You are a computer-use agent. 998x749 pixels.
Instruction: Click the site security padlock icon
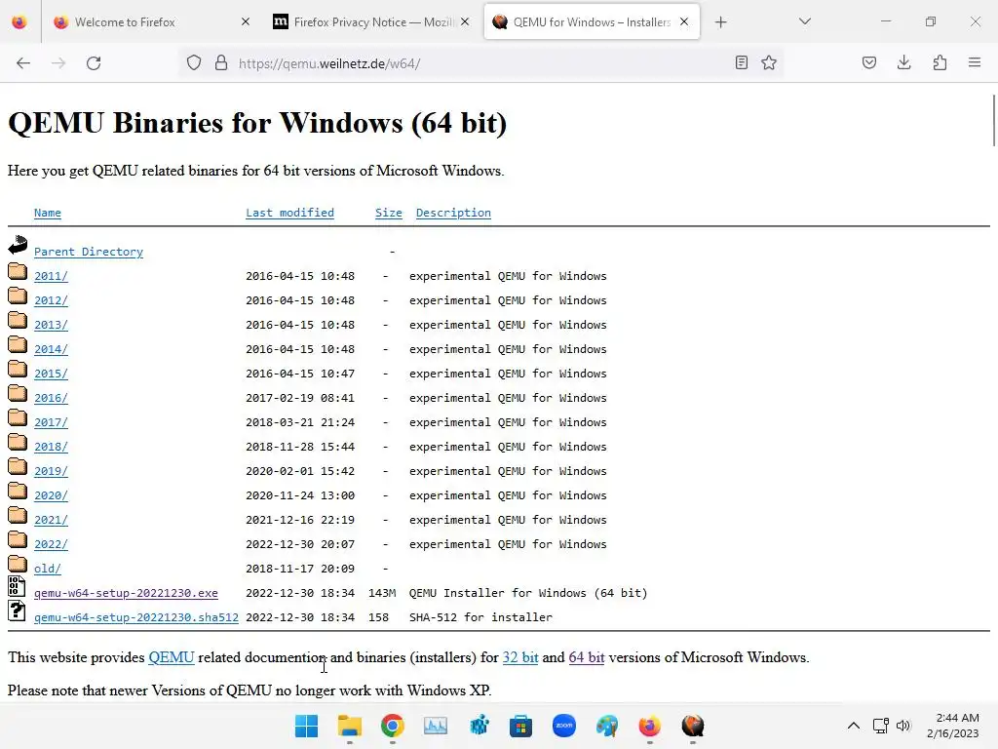221,62
